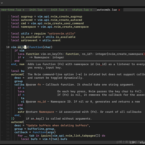Screen dimensions: 145x145
Task: Click 'yes every, input key.' in popup
Action: pyautogui.click(x=45, y=68)
